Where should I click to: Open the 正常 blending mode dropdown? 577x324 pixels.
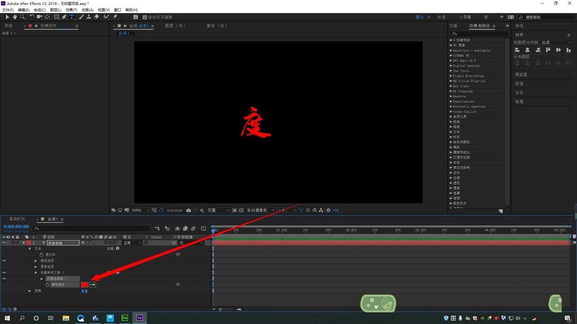[133, 243]
